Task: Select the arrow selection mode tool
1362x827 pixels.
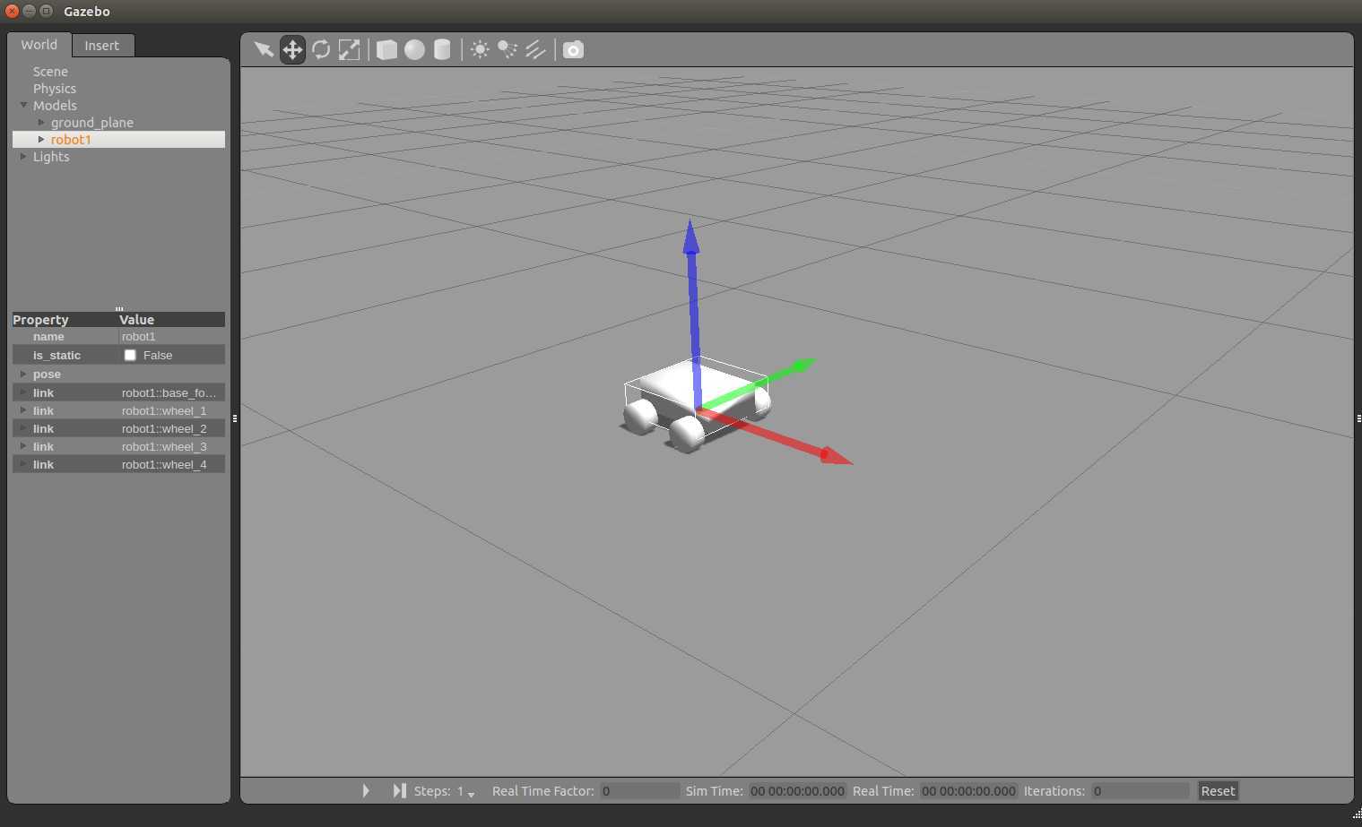Action: (x=264, y=49)
